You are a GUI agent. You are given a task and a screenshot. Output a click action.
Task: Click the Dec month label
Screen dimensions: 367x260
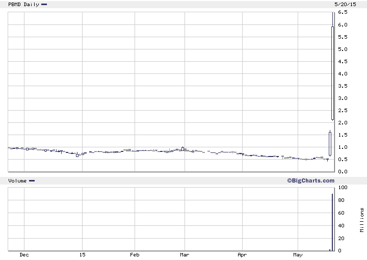coord(24,254)
